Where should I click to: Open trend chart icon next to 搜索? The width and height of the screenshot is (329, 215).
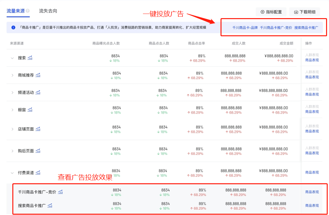coord(30,58)
